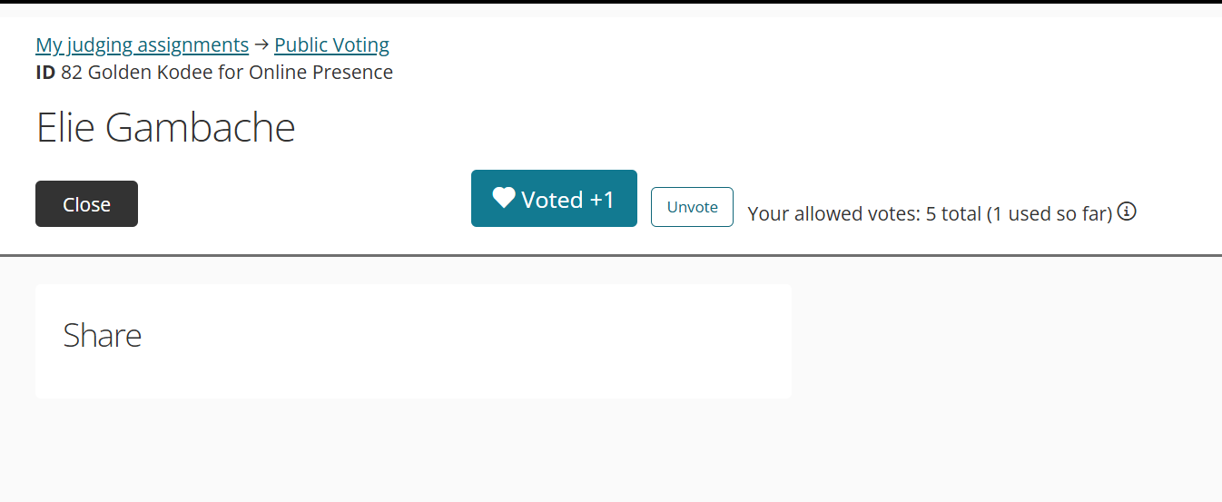
Task: Click the entry number 82
Action: pos(72,73)
